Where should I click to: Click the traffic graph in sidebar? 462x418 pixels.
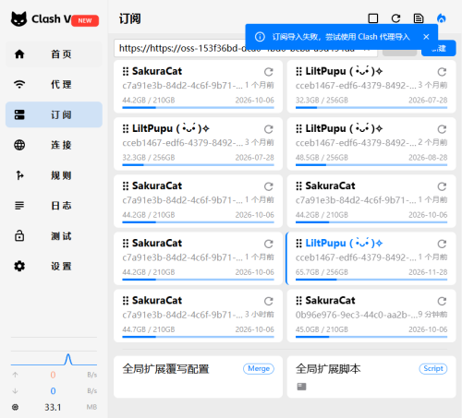(x=54, y=358)
